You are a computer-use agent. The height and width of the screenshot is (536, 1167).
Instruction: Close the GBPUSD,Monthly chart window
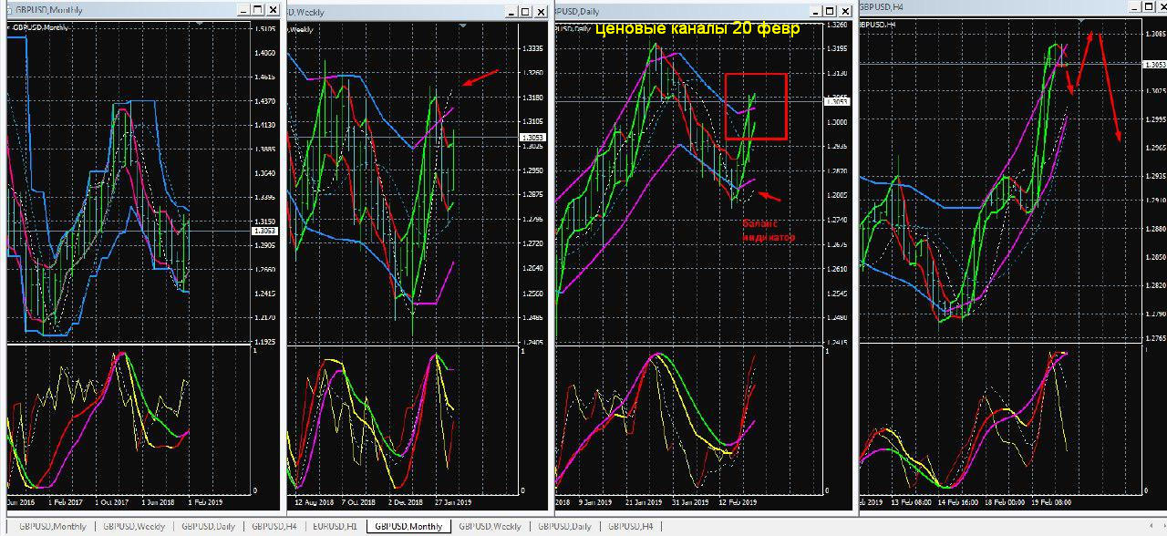click(273, 11)
